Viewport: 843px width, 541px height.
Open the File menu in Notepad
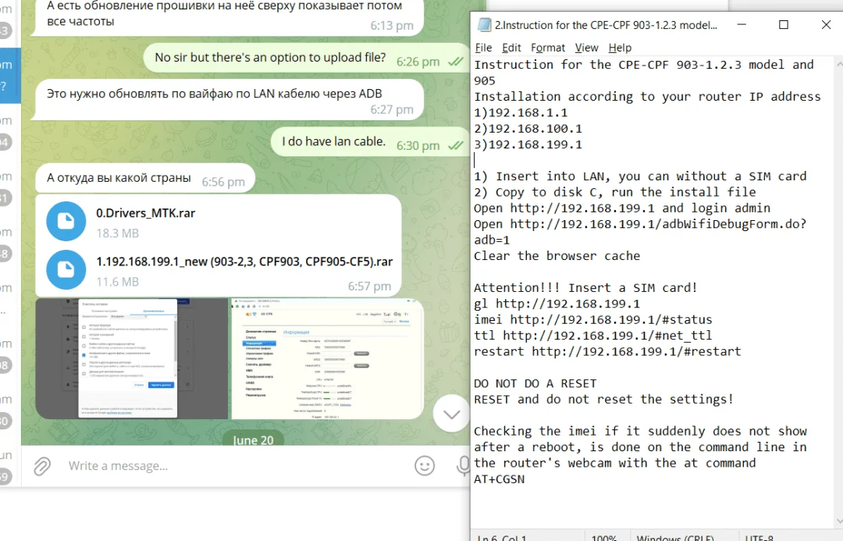(x=483, y=48)
